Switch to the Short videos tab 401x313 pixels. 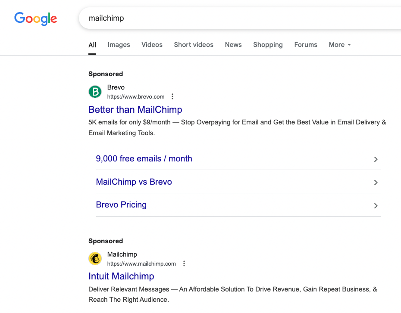194,45
